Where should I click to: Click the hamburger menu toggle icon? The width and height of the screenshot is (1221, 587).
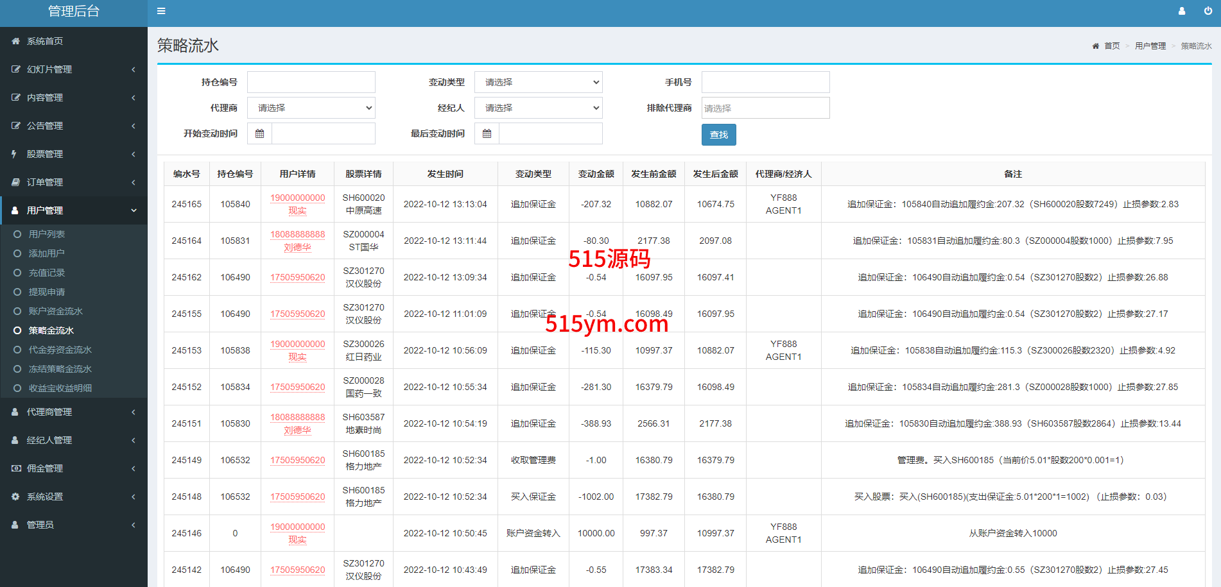[x=161, y=11]
